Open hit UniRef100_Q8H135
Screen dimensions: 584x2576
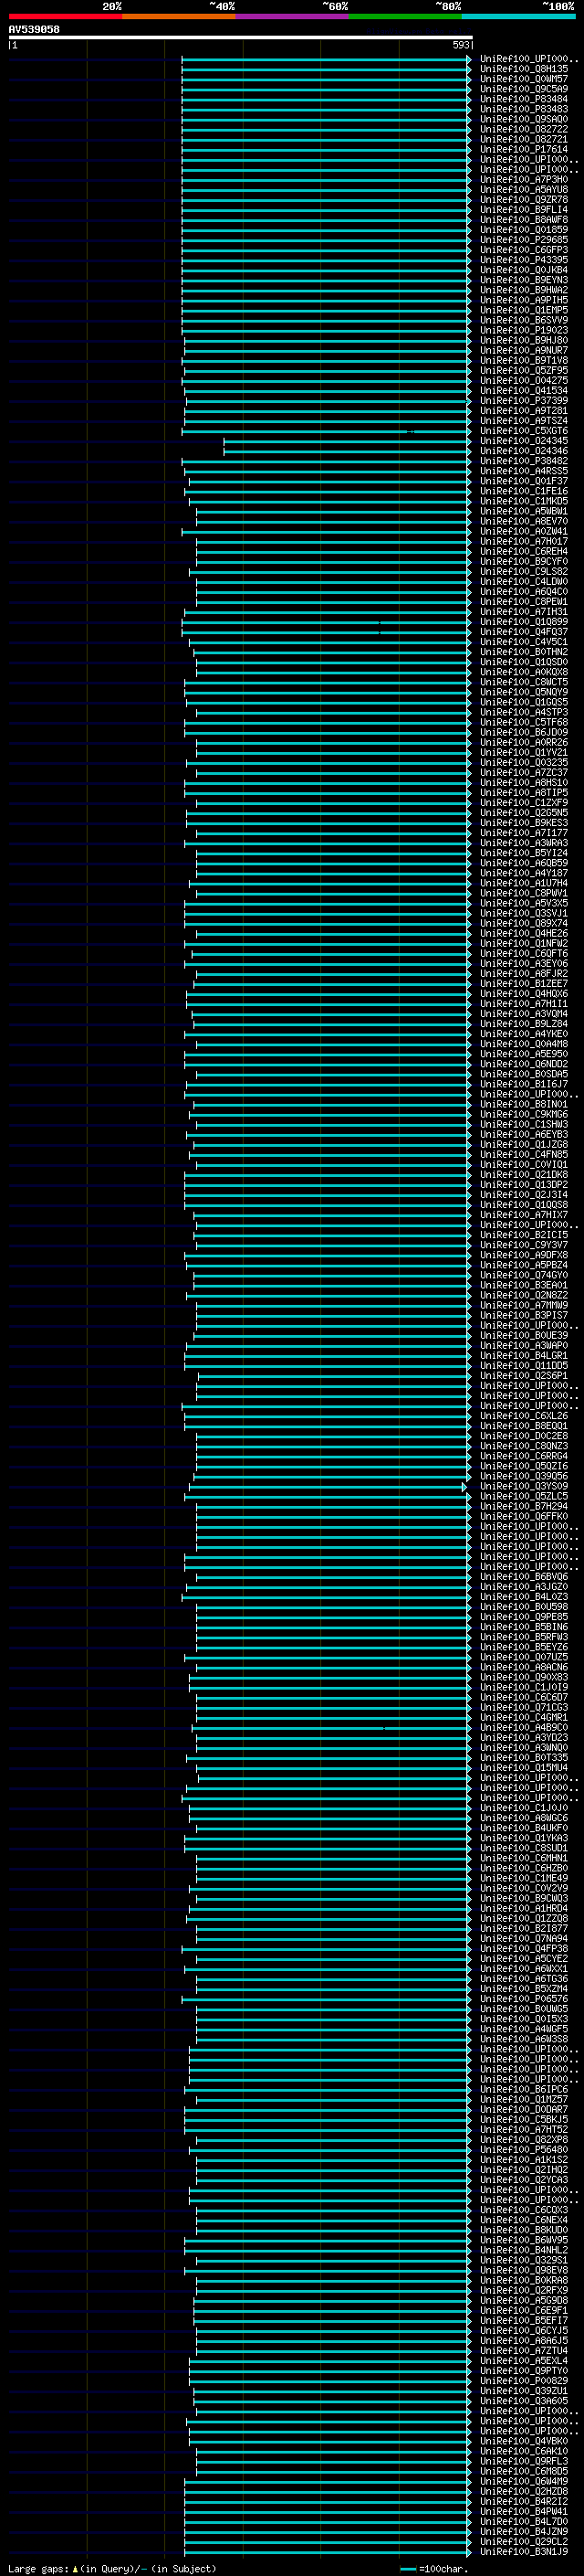(x=524, y=69)
